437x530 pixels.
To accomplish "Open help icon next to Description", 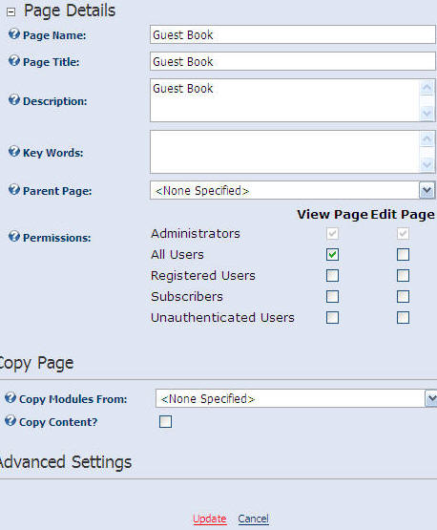I will [14, 100].
